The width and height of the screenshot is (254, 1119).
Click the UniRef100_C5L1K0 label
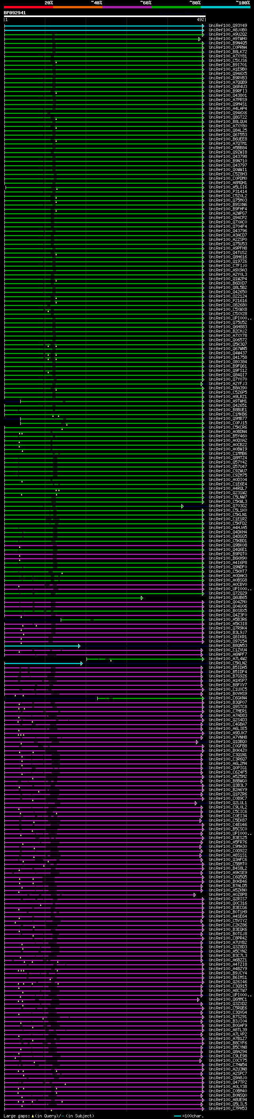228,510
